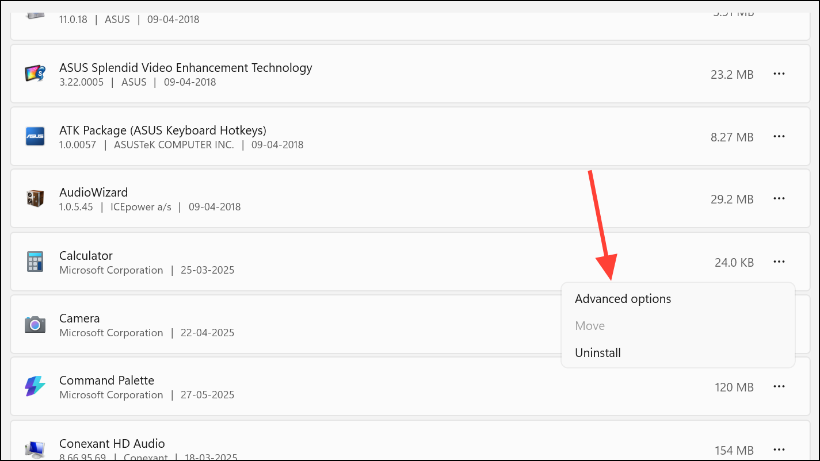The width and height of the screenshot is (820, 461).
Task: Click Camera install date '22-04-2025'
Action: tap(208, 333)
